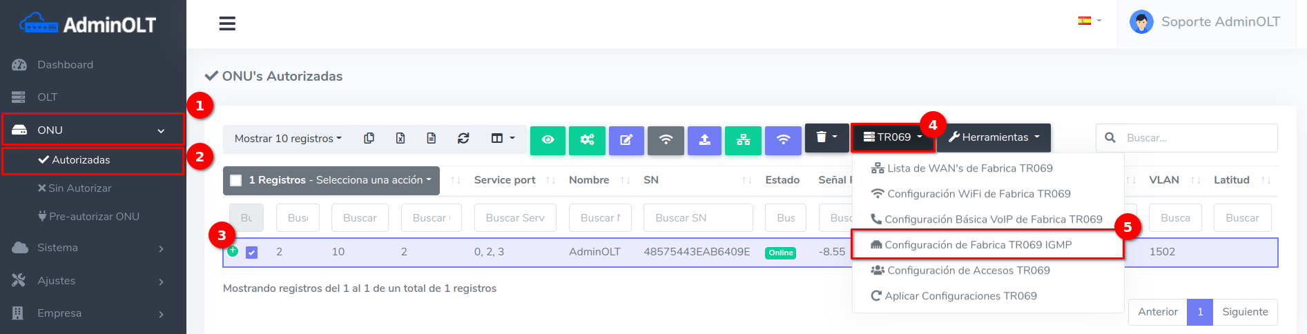Image resolution: width=1307 pixels, height=334 pixels.
Task: Expand row details with green plus icon
Action: 233,250
